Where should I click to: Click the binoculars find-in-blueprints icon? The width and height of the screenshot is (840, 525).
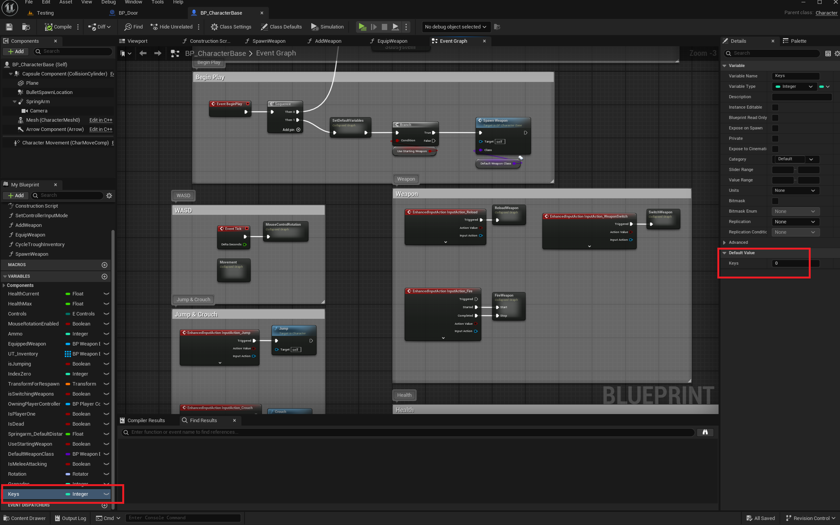pos(705,432)
